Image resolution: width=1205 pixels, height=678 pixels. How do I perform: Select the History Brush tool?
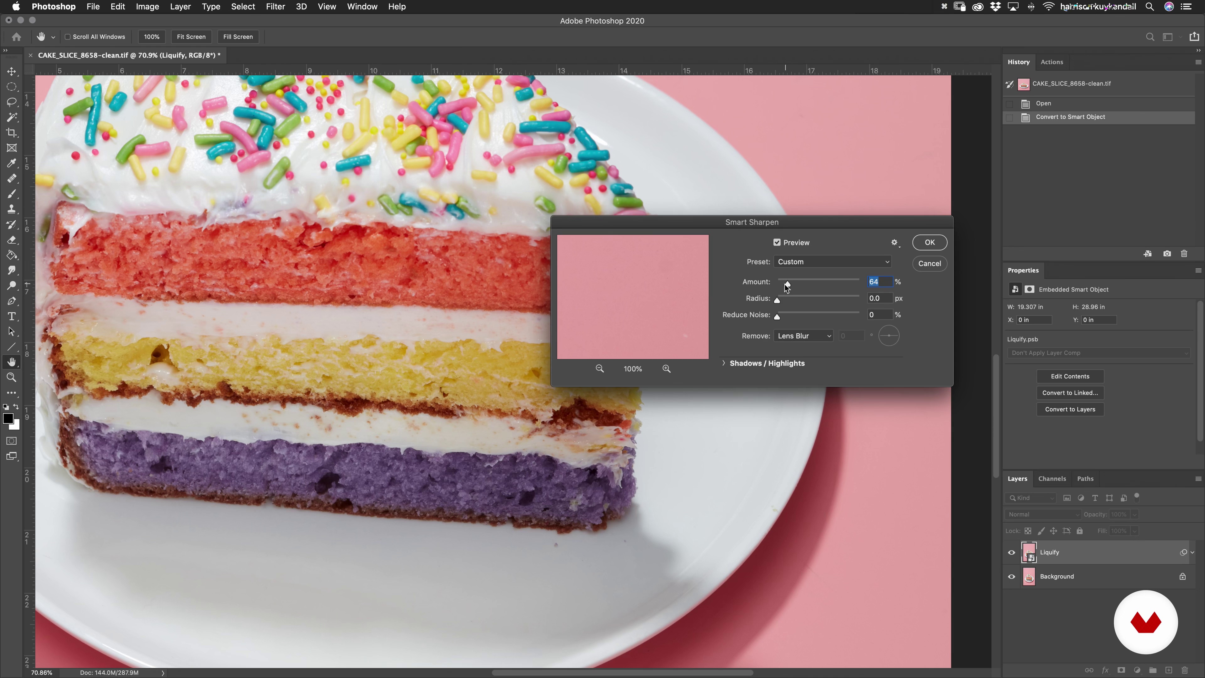(12, 225)
